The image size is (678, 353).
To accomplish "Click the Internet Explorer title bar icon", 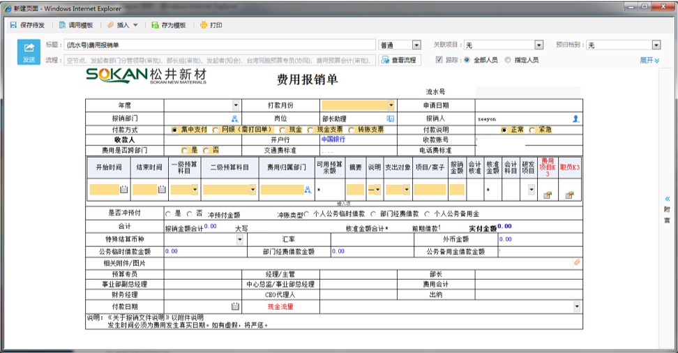I will [8, 8].
